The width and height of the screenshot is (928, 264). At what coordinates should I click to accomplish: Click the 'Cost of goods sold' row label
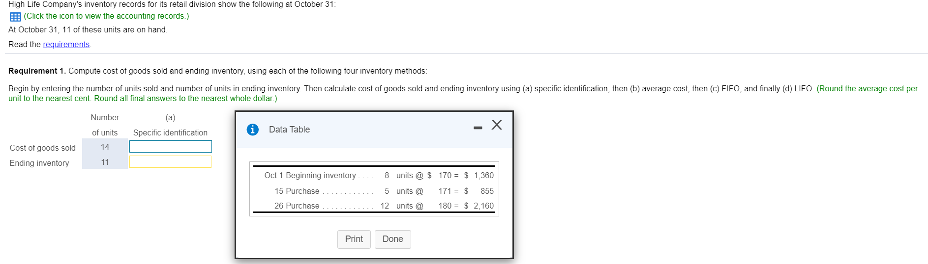(43, 148)
